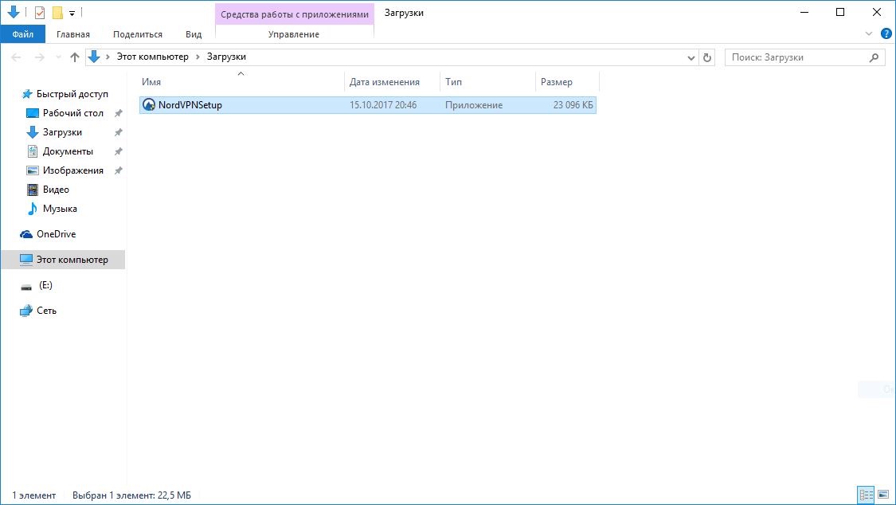Click Загрузки in the address path
Viewport: 896px width, 505px height.
click(226, 57)
